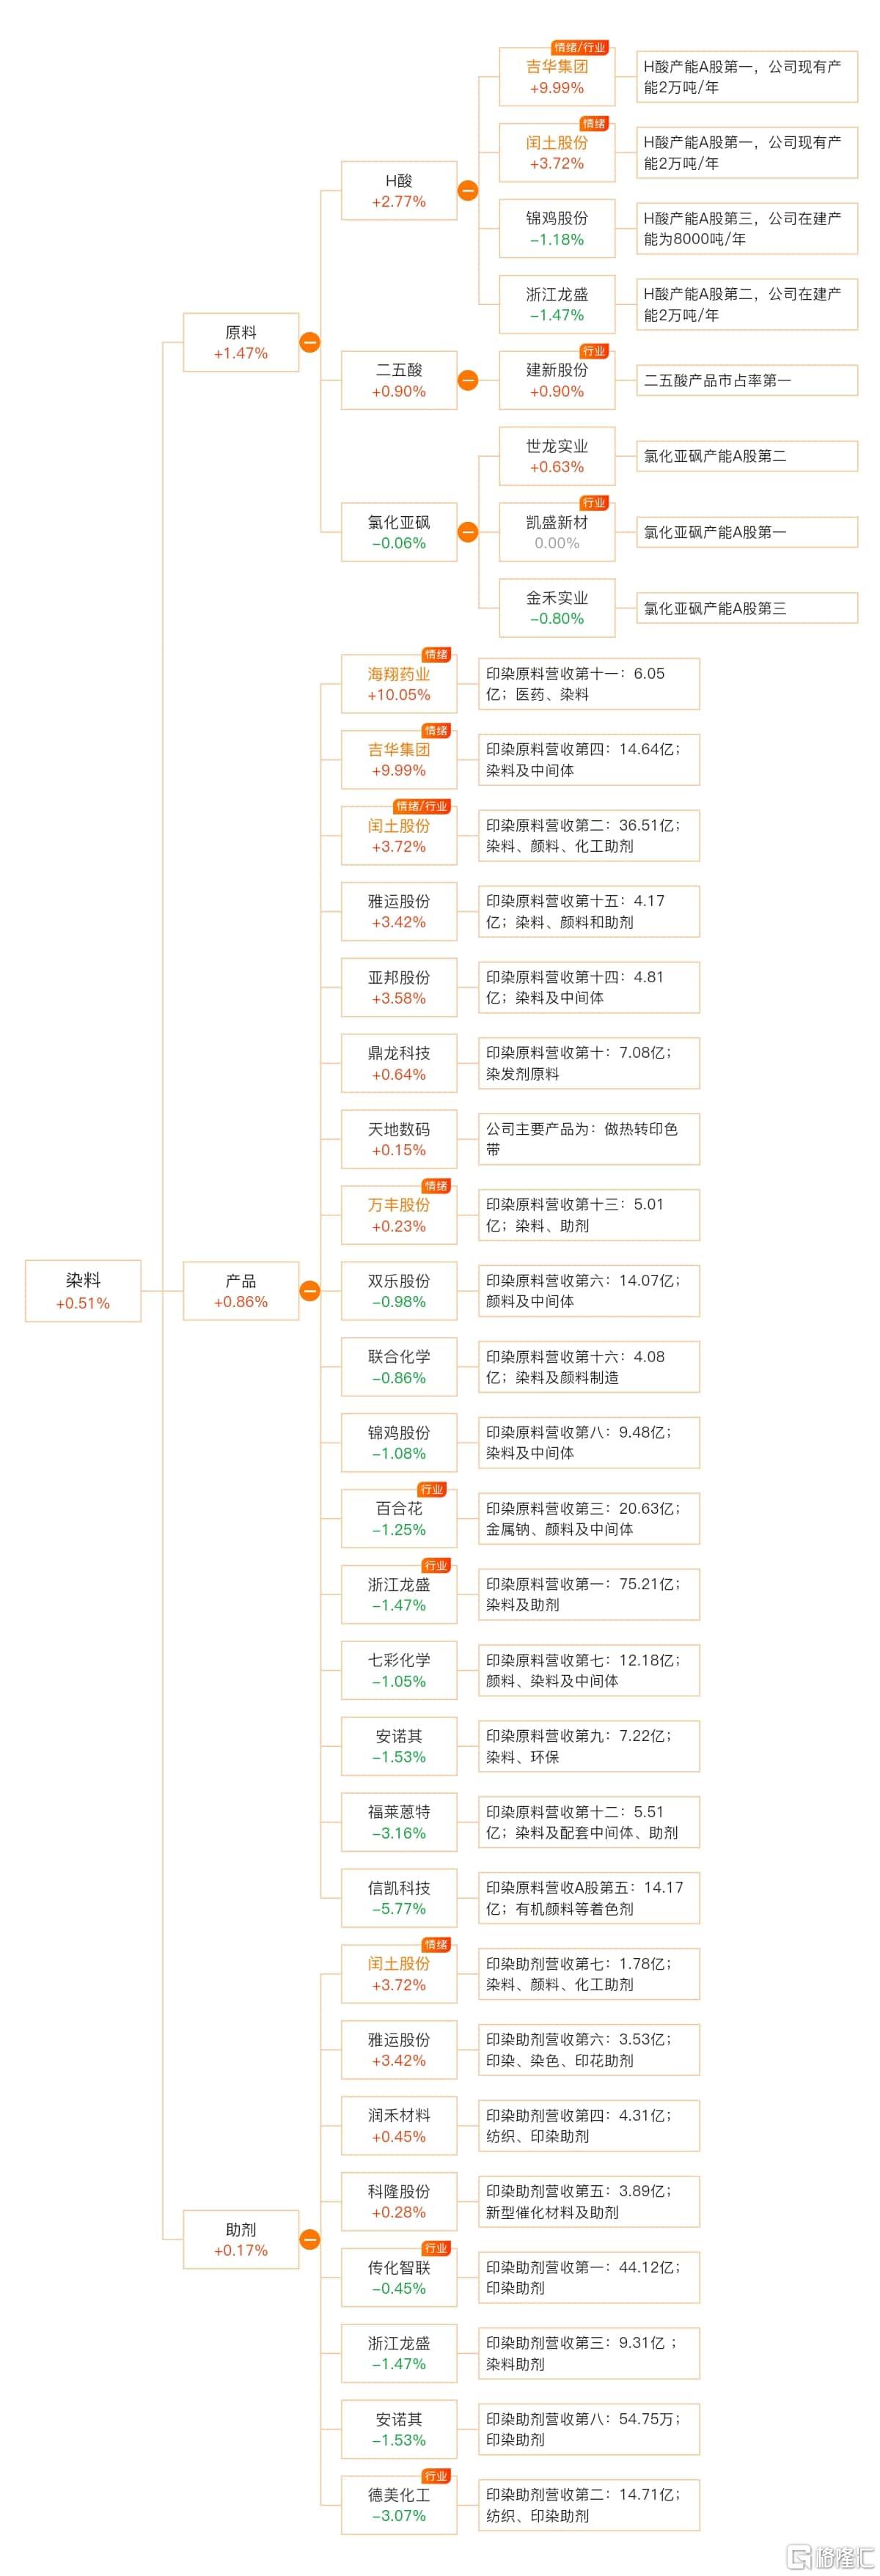Click the 行业 tag on 浙江龙盛
This screenshot has width=880, height=2576.
click(x=436, y=1565)
